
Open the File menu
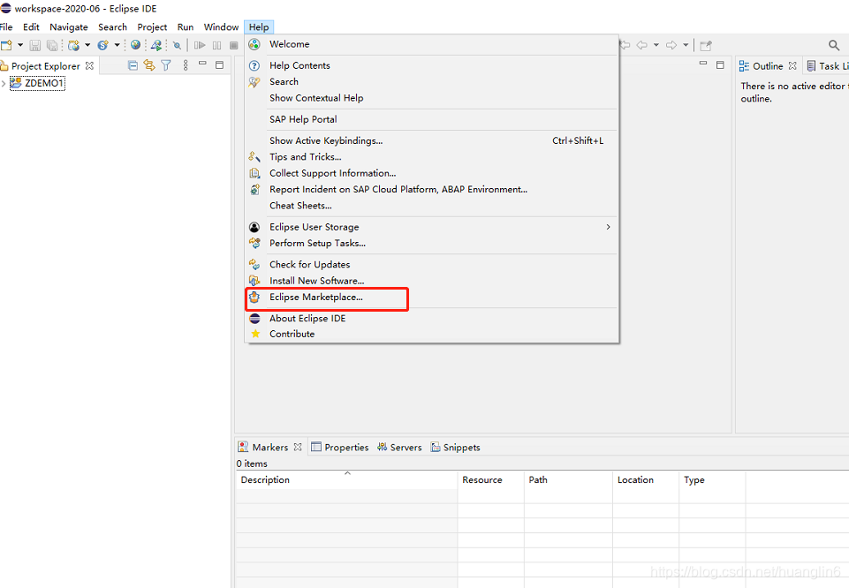(6, 27)
